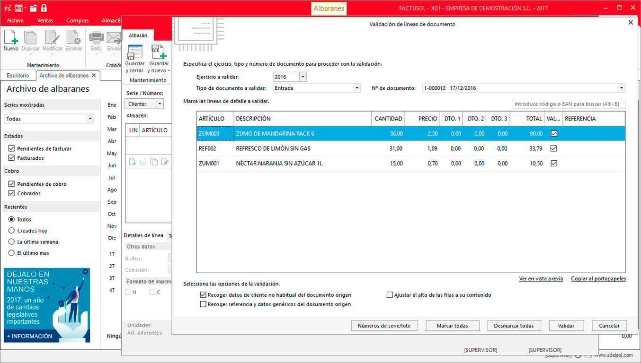This screenshot has width=641, height=363.
Task: Enable Recoger referencia y datos genéricos
Action: coord(204,304)
